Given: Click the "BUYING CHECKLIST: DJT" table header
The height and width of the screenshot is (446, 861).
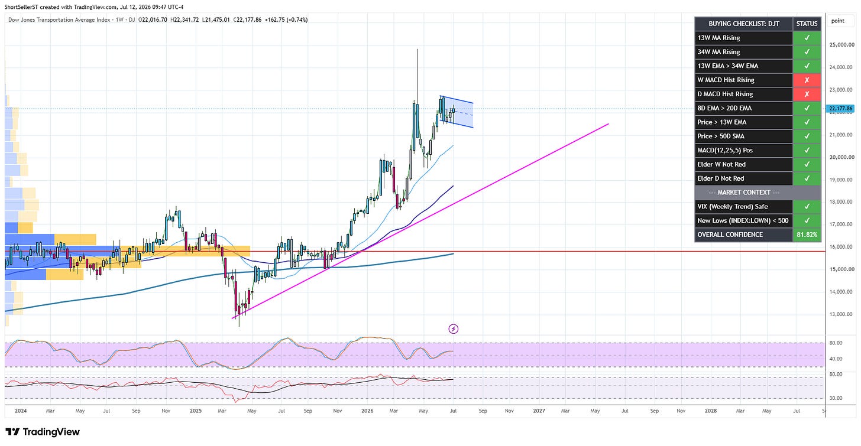Looking at the screenshot, I should (x=744, y=24).
